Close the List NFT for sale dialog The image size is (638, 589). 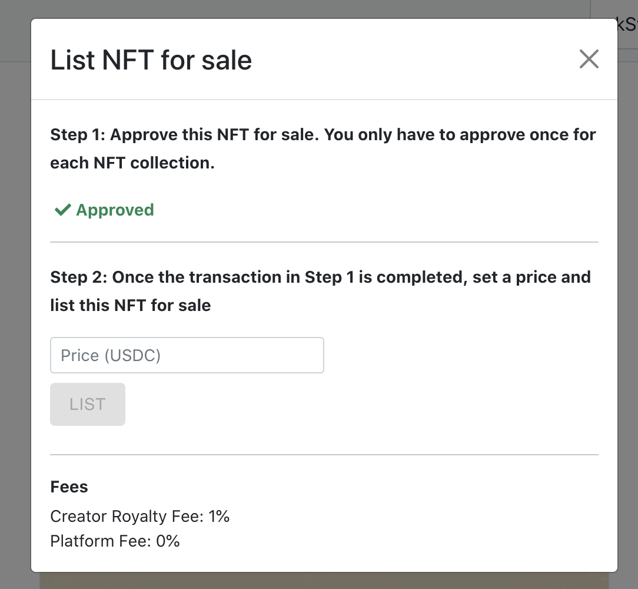point(589,59)
